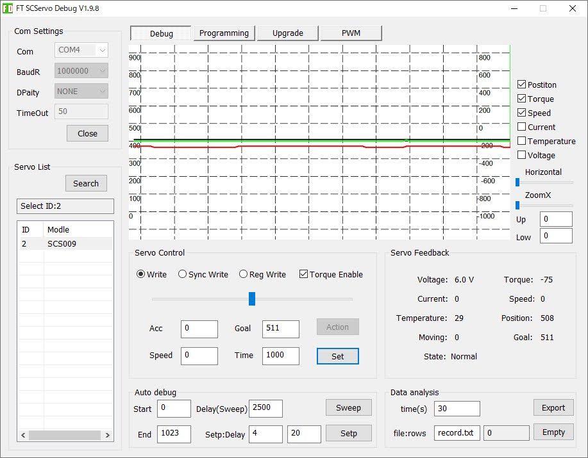The image size is (588, 458).
Task: Click the Acc input field
Action: coord(199,329)
